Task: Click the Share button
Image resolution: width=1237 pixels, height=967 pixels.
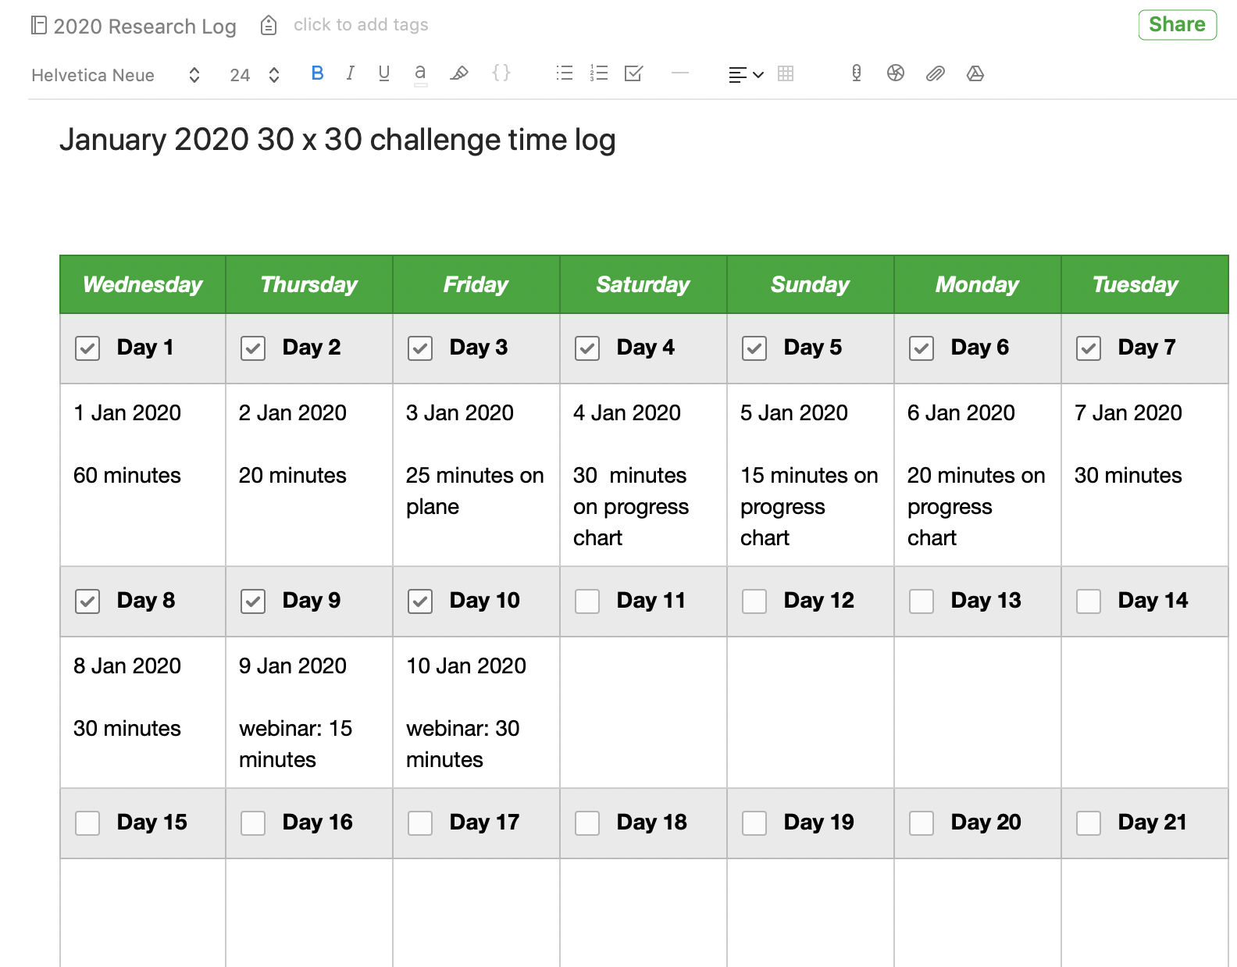Action: click(x=1177, y=25)
